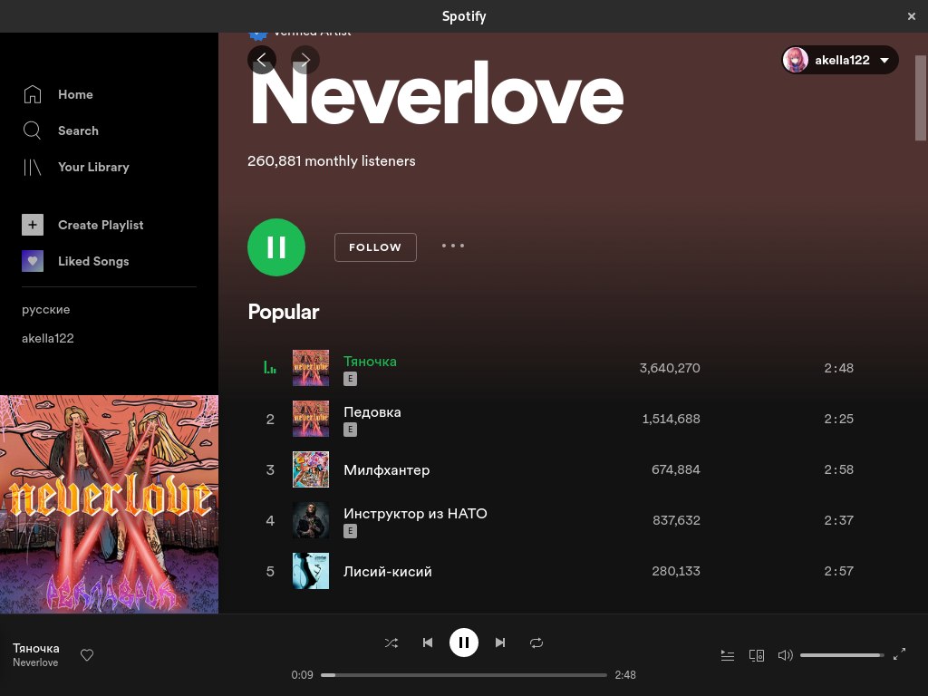The width and height of the screenshot is (928, 696).
Task: Toggle repeat mode
Action: tap(536, 643)
